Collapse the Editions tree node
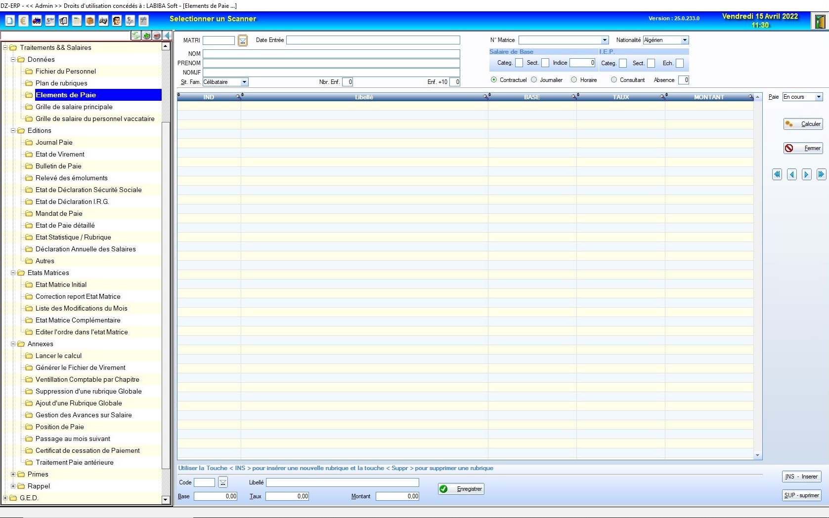This screenshot has height=518, width=829. pyautogui.click(x=13, y=131)
